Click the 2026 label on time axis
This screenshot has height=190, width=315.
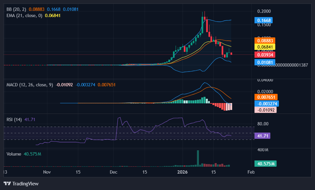(x=182, y=172)
